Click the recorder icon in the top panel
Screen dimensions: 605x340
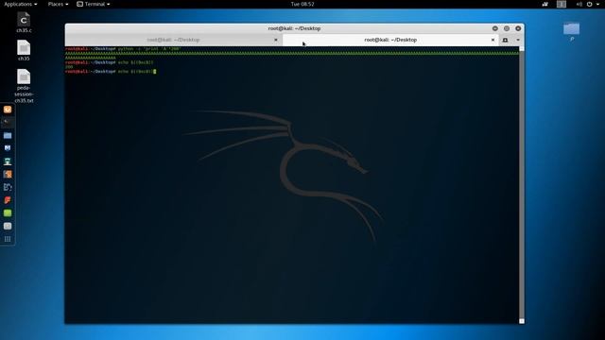[545, 4]
